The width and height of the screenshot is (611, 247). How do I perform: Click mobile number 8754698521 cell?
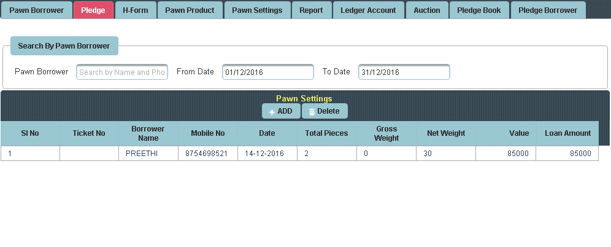(207, 154)
